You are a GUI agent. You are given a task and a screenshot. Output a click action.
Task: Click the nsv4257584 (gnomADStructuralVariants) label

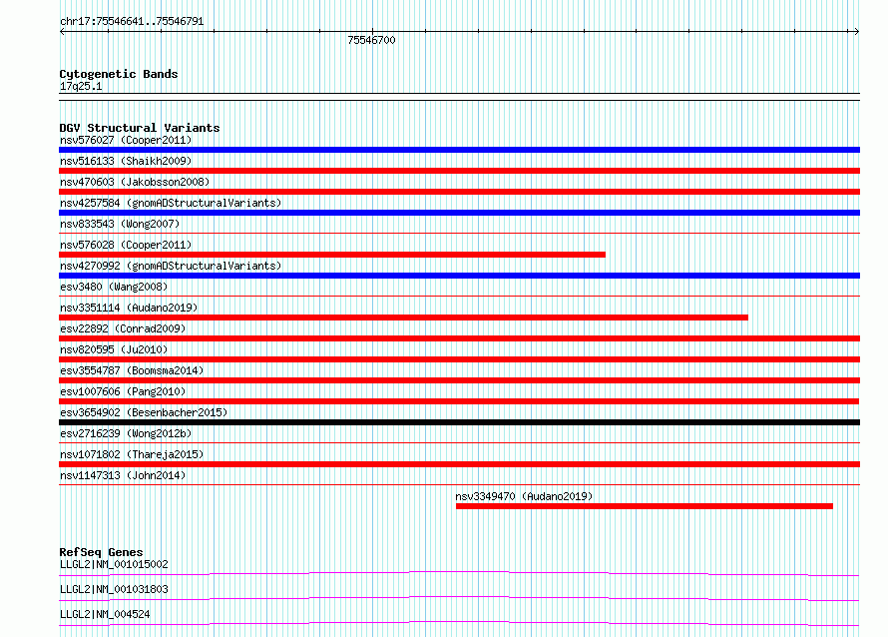coord(171,203)
